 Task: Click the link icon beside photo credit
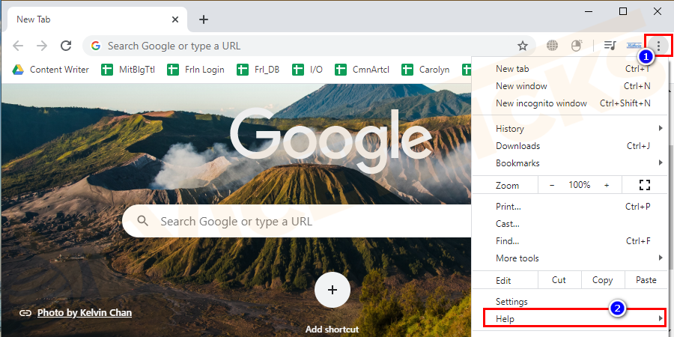click(25, 312)
